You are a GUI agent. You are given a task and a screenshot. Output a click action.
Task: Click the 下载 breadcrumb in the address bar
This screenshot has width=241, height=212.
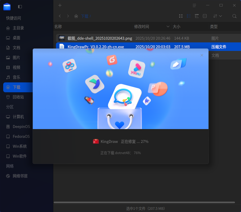click(x=85, y=16)
